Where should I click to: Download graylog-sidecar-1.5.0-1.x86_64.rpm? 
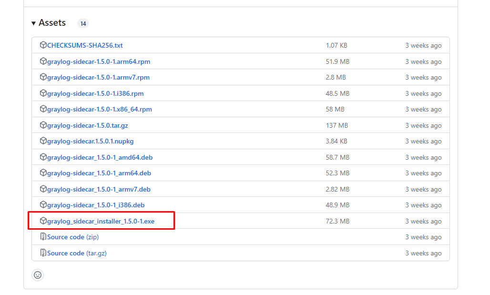click(x=100, y=109)
